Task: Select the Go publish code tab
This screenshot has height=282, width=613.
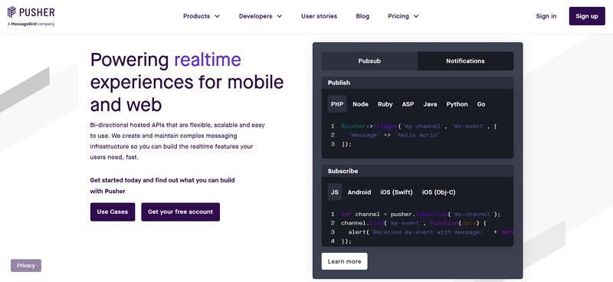Action: [x=481, y=104]
